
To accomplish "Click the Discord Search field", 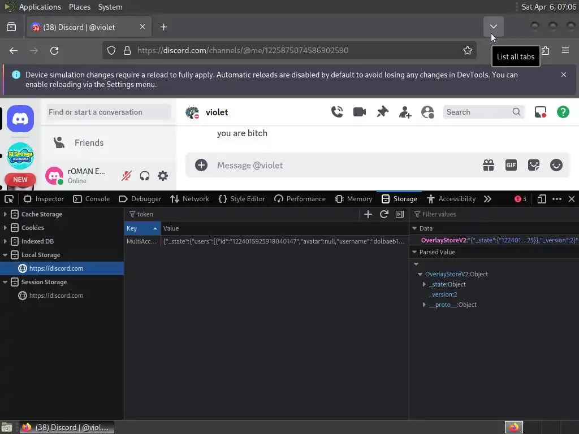I will (483, 112).
